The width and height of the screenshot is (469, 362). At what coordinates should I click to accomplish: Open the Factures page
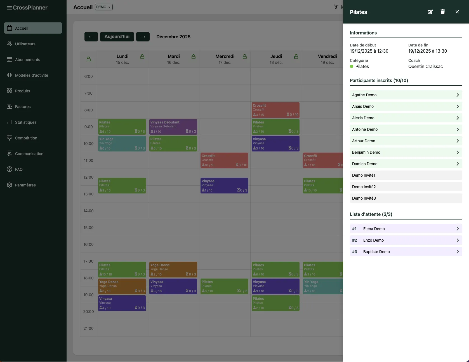point(23,107)
